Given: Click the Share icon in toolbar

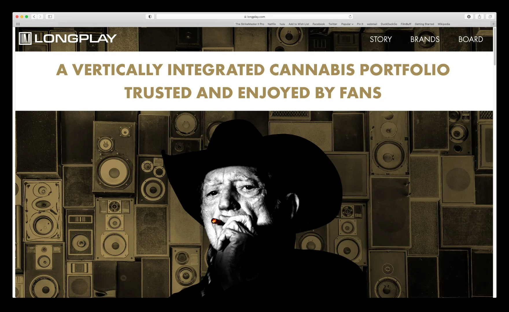Looking at the screenshot, I should point(480,17).
